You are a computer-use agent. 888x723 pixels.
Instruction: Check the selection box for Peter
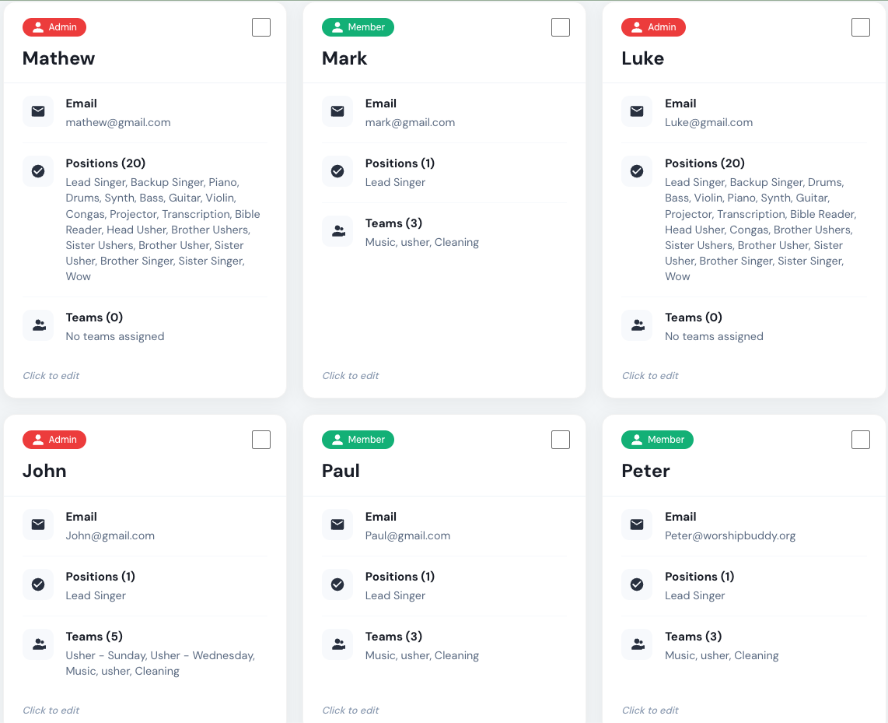click(x=861, y=440)
